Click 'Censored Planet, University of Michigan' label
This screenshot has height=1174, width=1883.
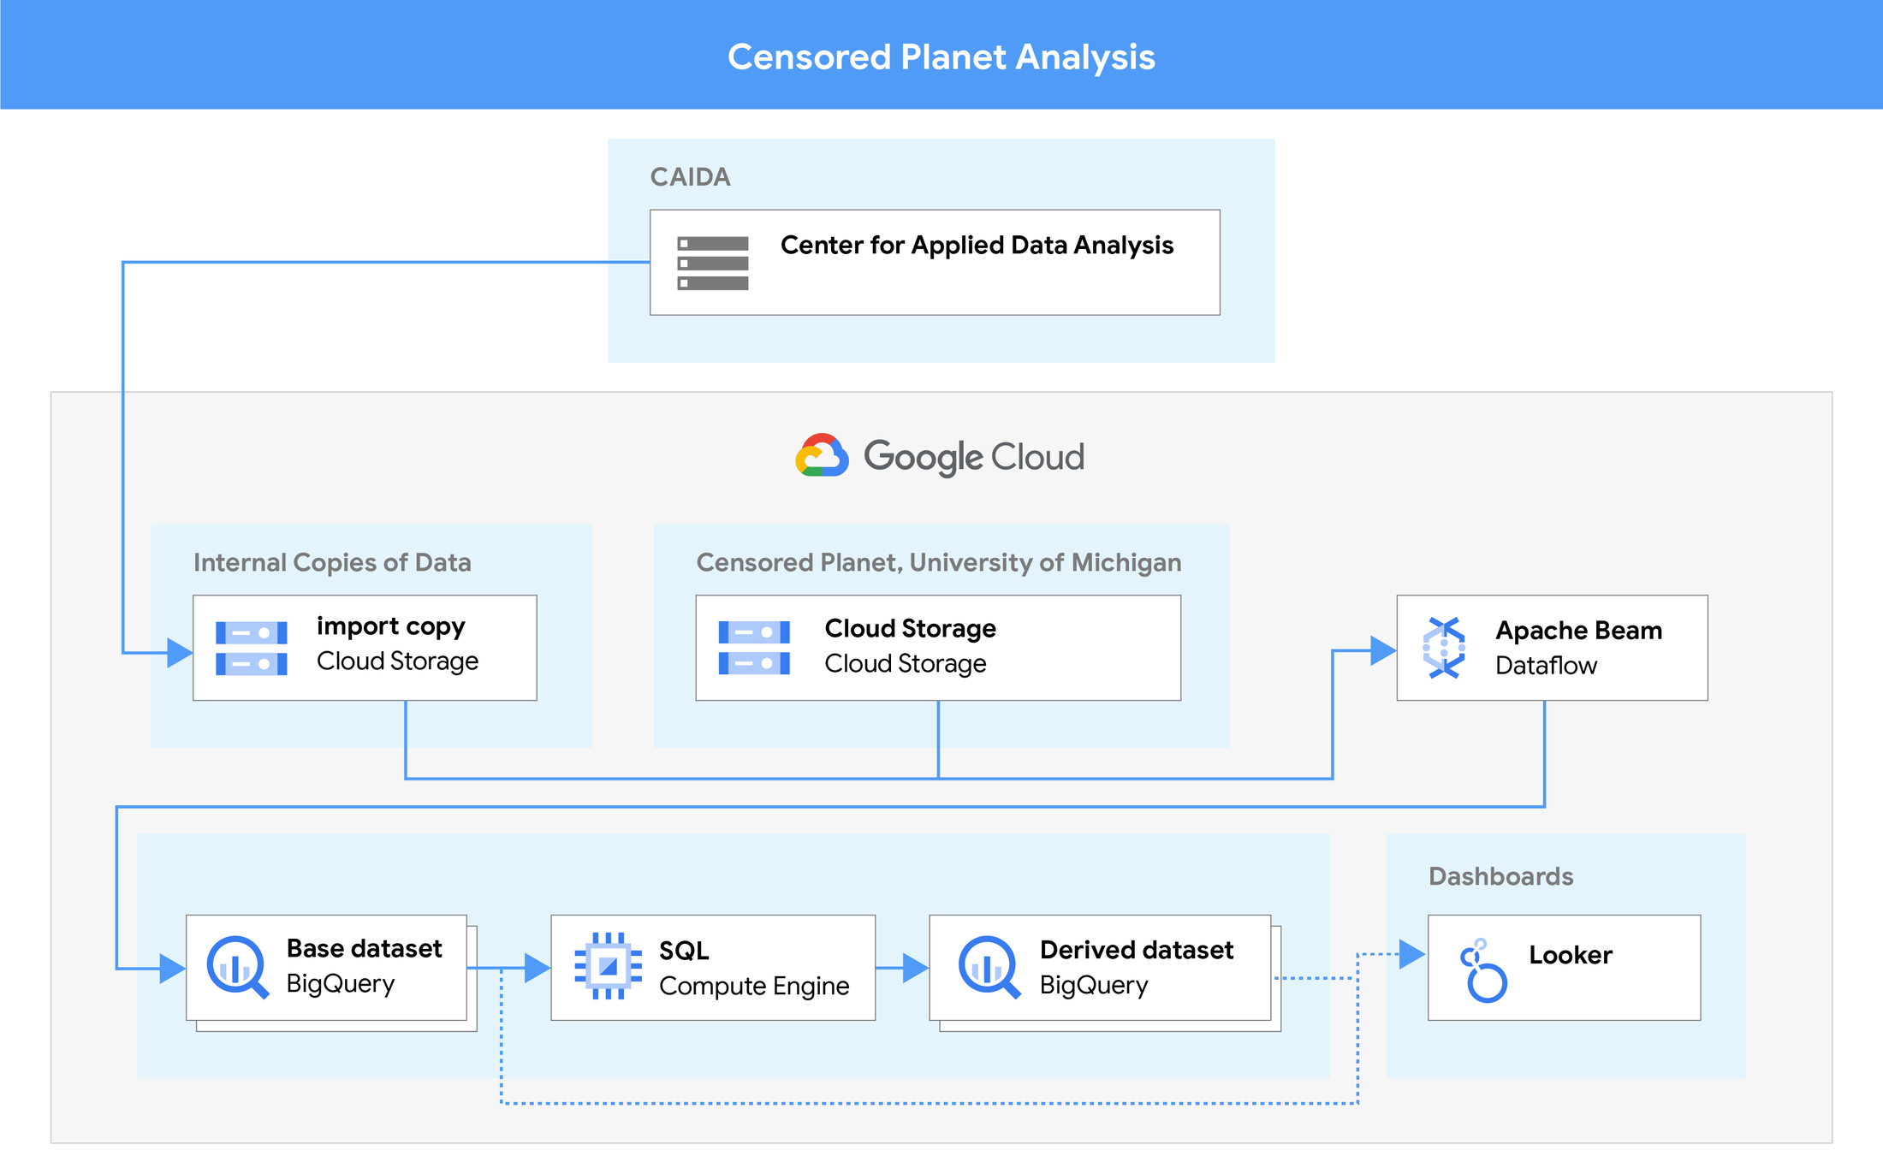pyautogui.click(x=939, y=562)
